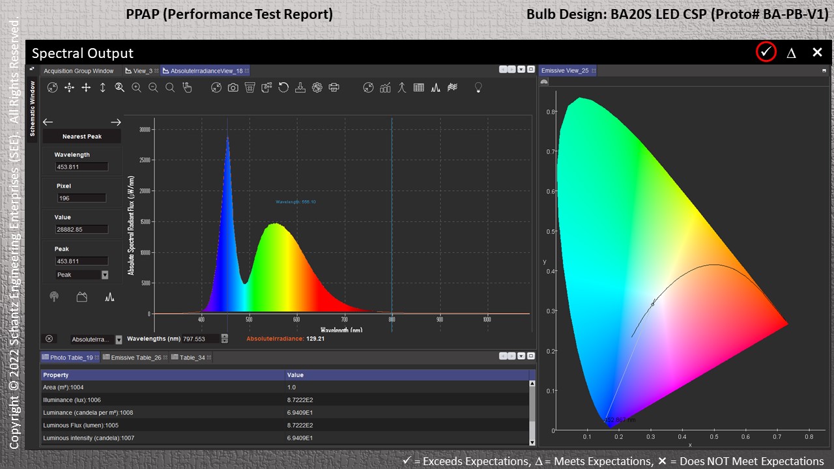Click the zoom in magnifier icon

pyautogui.click(x=136, y=87)
